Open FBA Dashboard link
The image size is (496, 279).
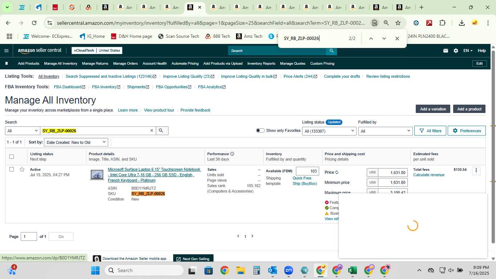coord(69,87)
